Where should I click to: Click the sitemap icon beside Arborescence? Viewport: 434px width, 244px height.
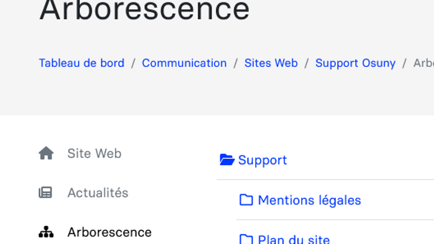pyautogui.click(x=46, y=232)
